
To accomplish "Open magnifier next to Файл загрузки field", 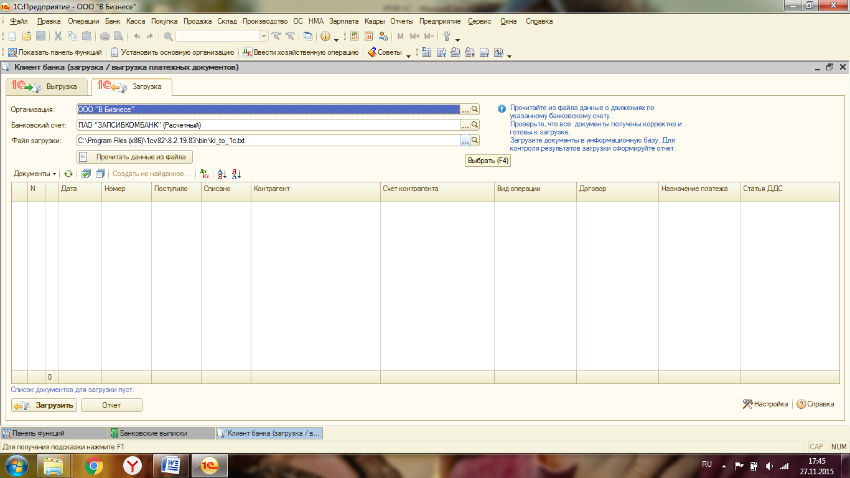I will pos(475,141).
